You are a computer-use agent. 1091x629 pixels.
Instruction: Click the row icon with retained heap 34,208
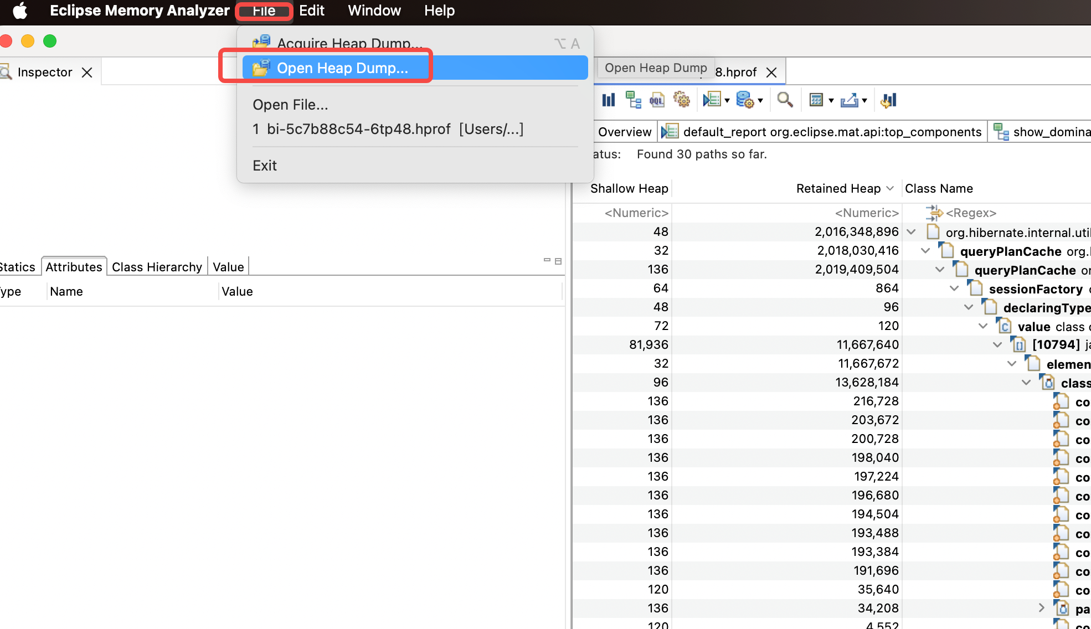click(x=1061, y=609)
